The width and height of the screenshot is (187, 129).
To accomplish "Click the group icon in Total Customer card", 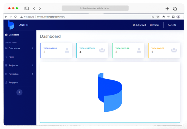I will pos(102,50).
